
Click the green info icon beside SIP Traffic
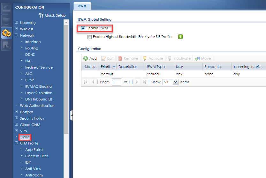coord(180,37)
